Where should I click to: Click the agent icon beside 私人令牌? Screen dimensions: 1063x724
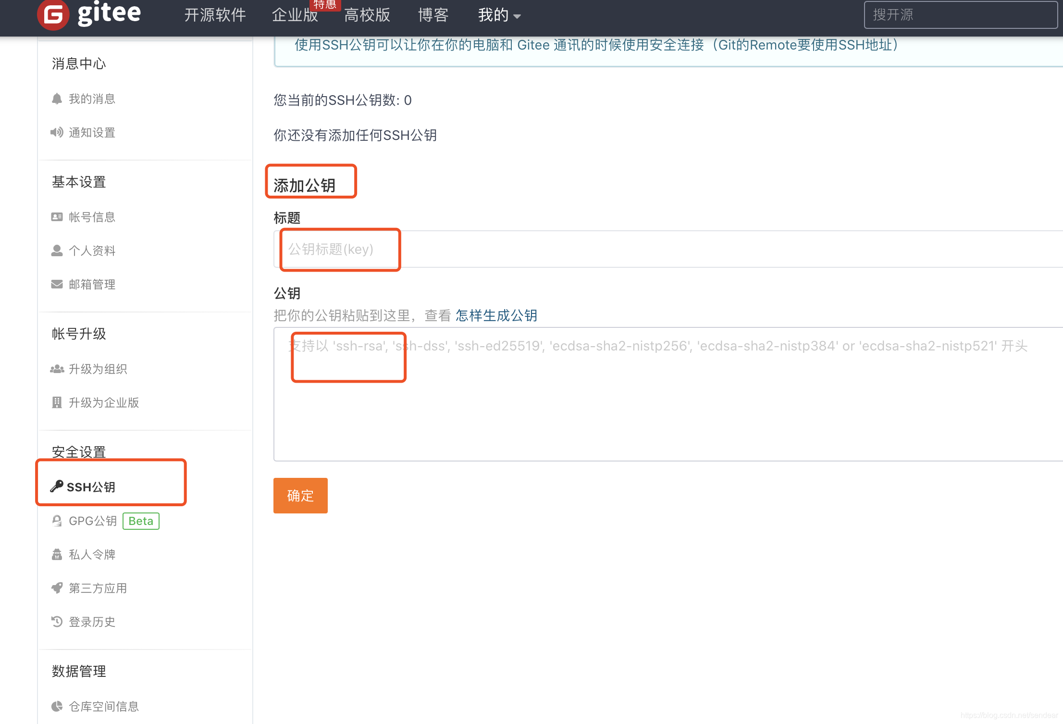(57, 554)
